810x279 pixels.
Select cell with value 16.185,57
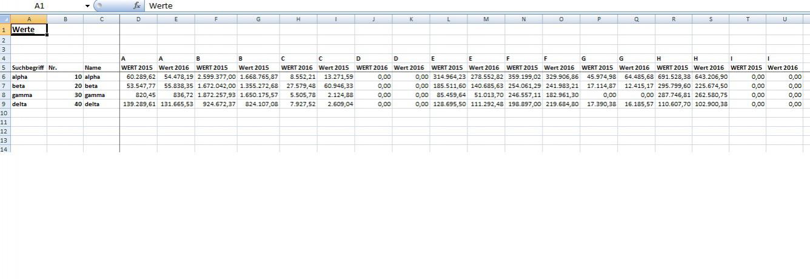click(637, 104)
